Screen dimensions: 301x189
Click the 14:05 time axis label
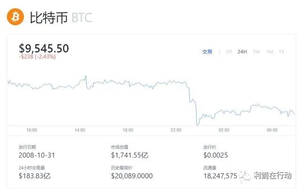pyautogui.click(x=80, y=130)
